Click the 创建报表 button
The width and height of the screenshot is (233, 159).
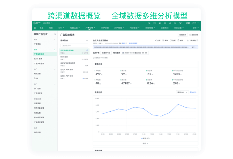(x=183, y=35)
